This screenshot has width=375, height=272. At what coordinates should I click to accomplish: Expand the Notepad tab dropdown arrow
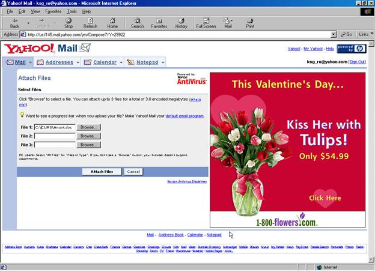(x=163, y=62)
